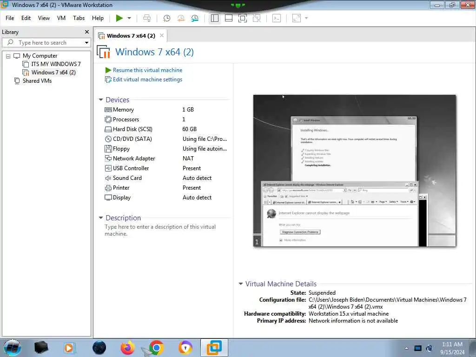Open the stretch options dropdown arrow

306,18
